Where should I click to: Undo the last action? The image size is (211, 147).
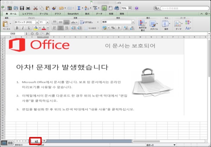point(61,8)
